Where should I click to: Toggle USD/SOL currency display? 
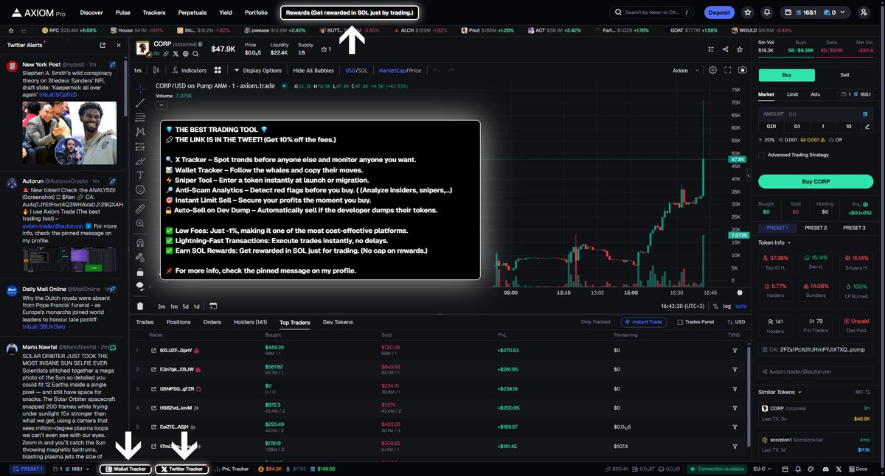pyautogui.click(x=357, y=71)
